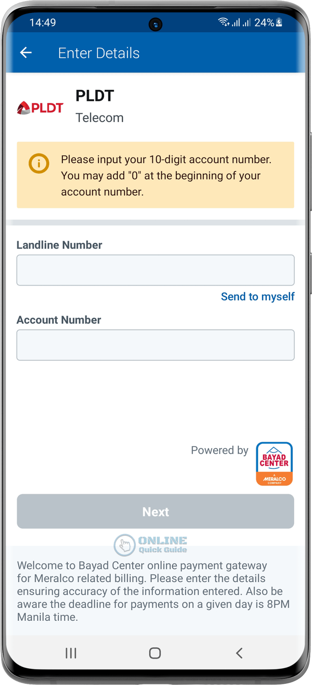Screen dimensions: 312x685
Task: Tap the Bayad Center logo
Action: click(274, 463)
